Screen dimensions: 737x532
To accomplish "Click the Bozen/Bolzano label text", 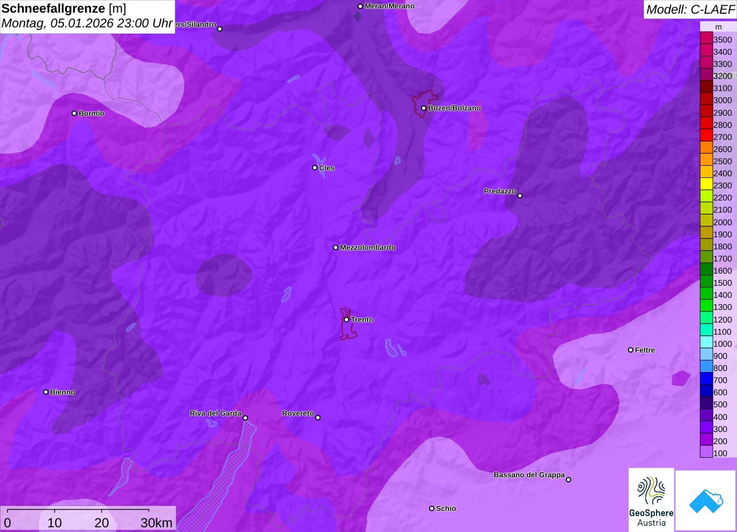I will click(454, 108).
